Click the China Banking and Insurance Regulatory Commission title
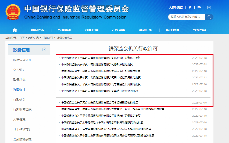 coord(75,17)
